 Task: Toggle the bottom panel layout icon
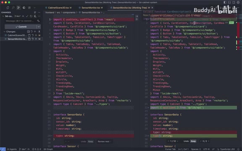(229, 3)
